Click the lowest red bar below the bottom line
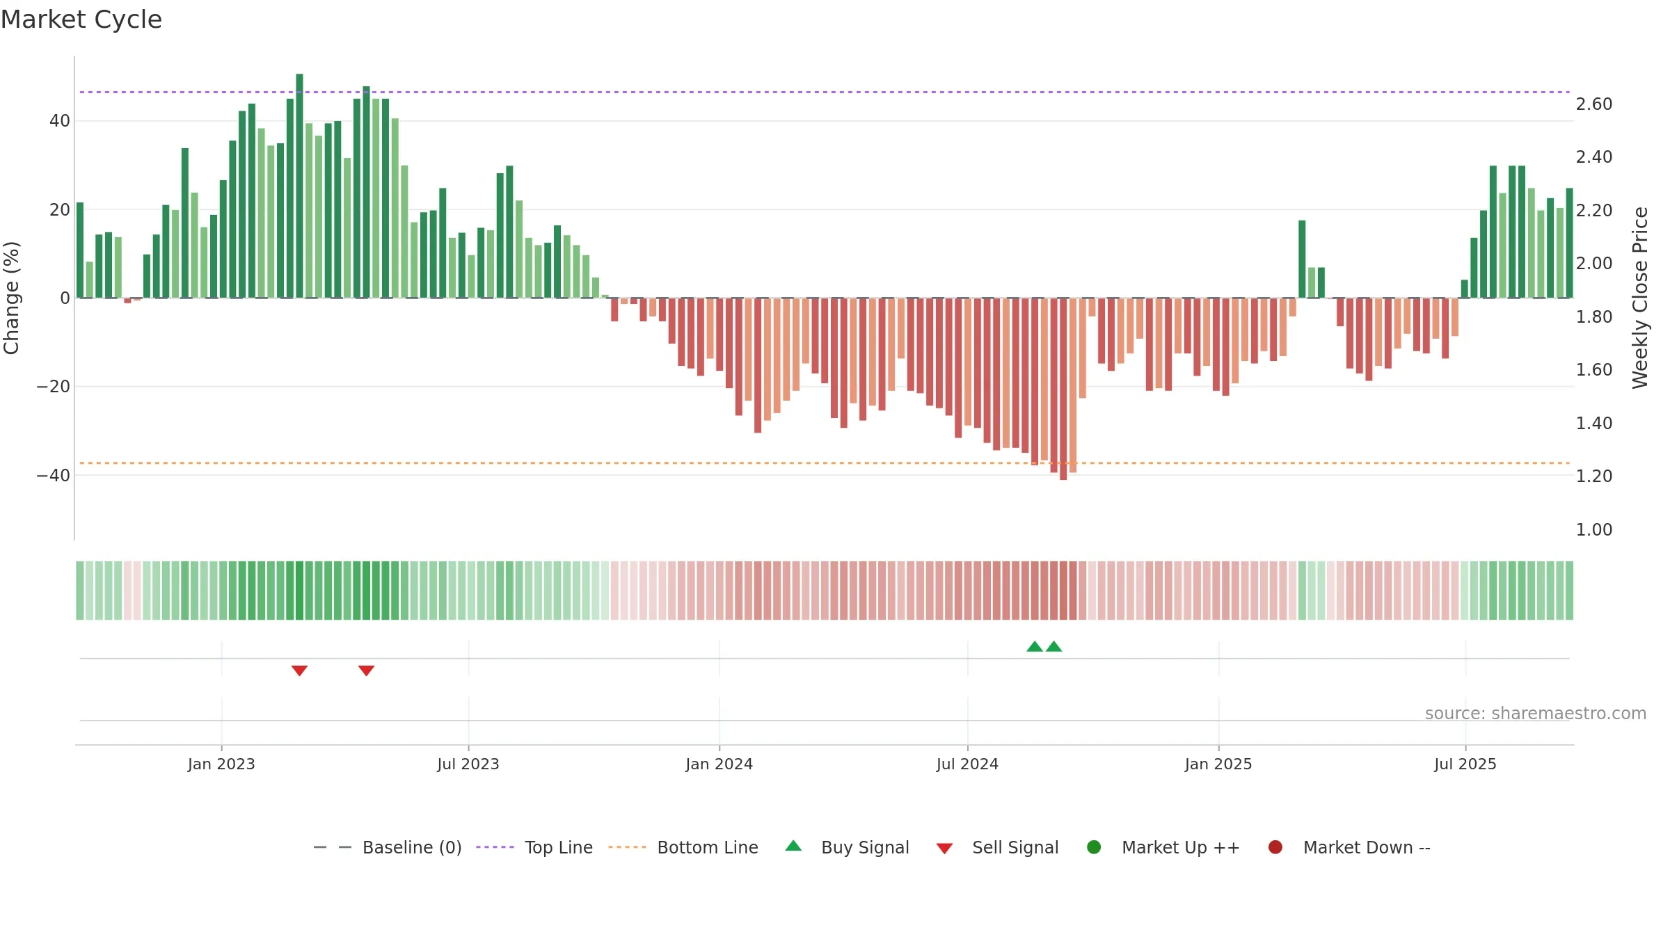The width and height of the screenshot is (1670, 939). (x=1063, y=389)
